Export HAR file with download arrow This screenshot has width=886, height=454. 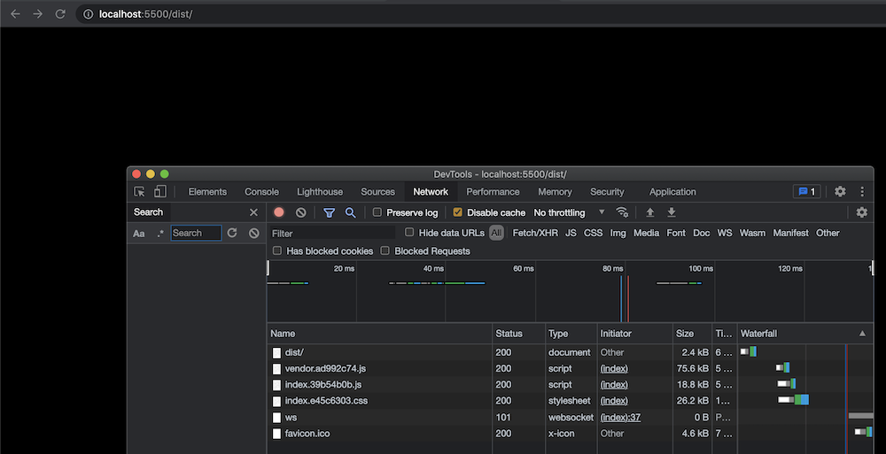[x=672, y=212]
